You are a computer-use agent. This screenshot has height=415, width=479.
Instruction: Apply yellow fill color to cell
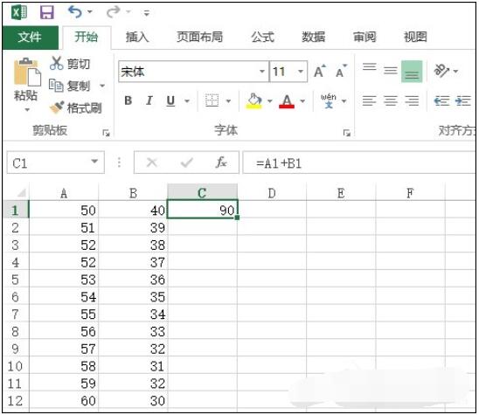click(254, 100)
